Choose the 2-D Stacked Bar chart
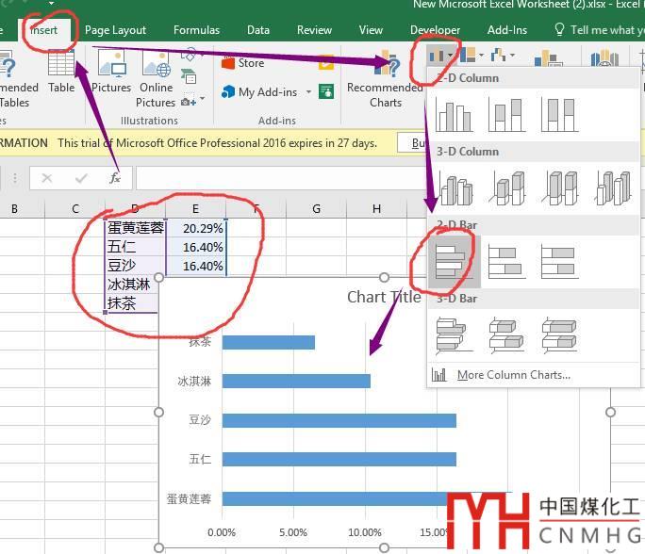This screenshot has width=645, height=554. (x=506, y=262)
